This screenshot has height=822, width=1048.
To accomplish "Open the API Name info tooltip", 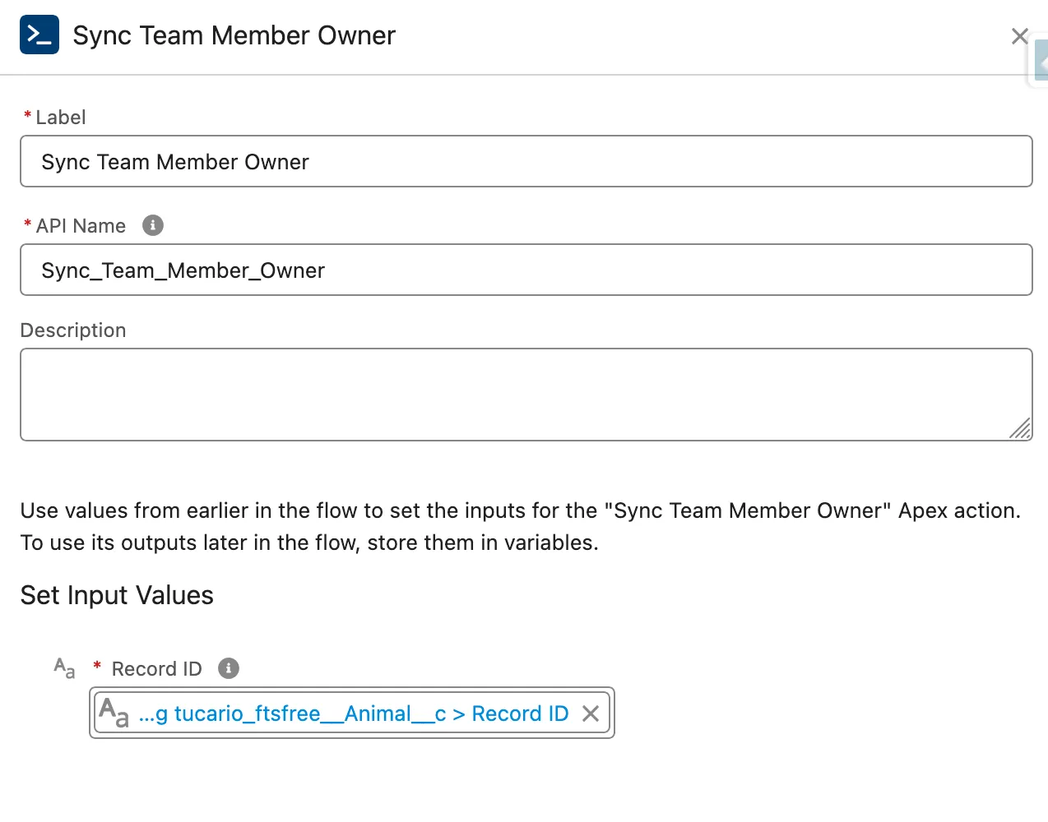I will pyautogui.click(x=152, y=225).
